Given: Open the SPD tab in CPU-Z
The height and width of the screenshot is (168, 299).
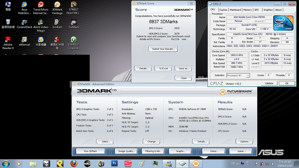Looking at the screenshot, I should click(x=256, y=10).
